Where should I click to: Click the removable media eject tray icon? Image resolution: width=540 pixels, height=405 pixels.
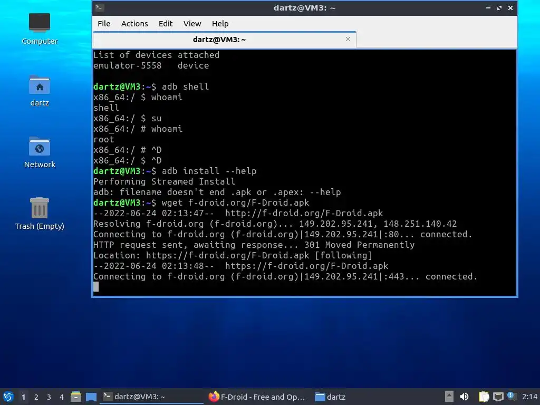click(x=449, y=397)
